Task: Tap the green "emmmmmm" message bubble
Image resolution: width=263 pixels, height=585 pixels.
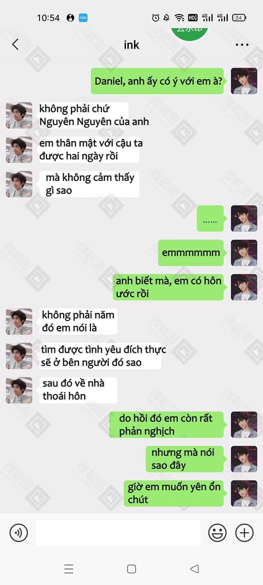Action: pyautogui.click(x=191, y=253)
